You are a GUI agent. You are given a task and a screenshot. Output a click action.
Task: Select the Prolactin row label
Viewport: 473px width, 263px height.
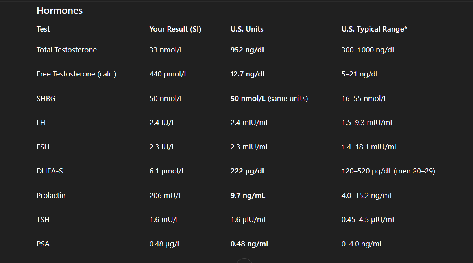(x=51, y=196)
